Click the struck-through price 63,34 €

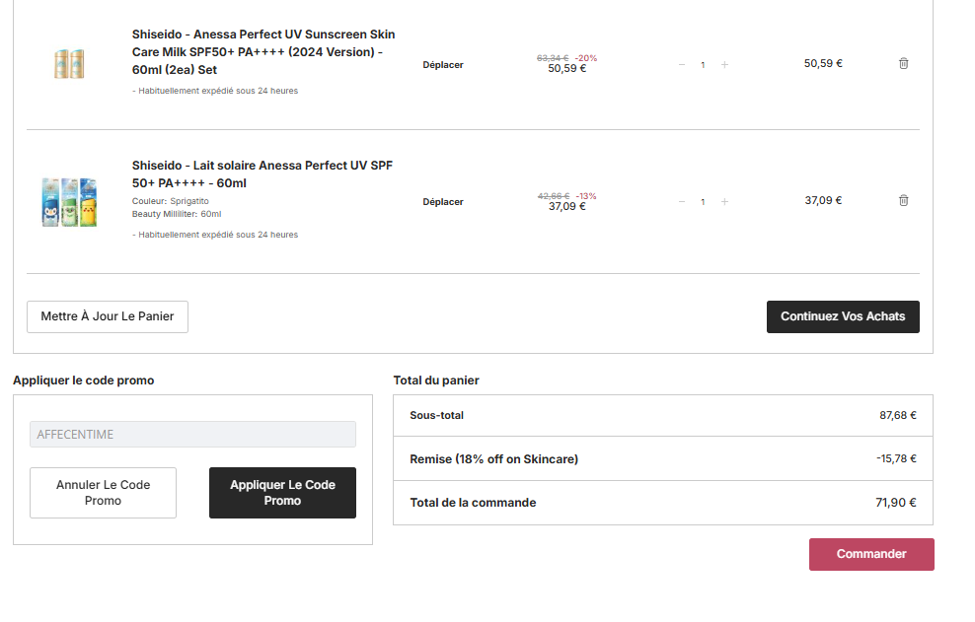(x=553, y=58)
